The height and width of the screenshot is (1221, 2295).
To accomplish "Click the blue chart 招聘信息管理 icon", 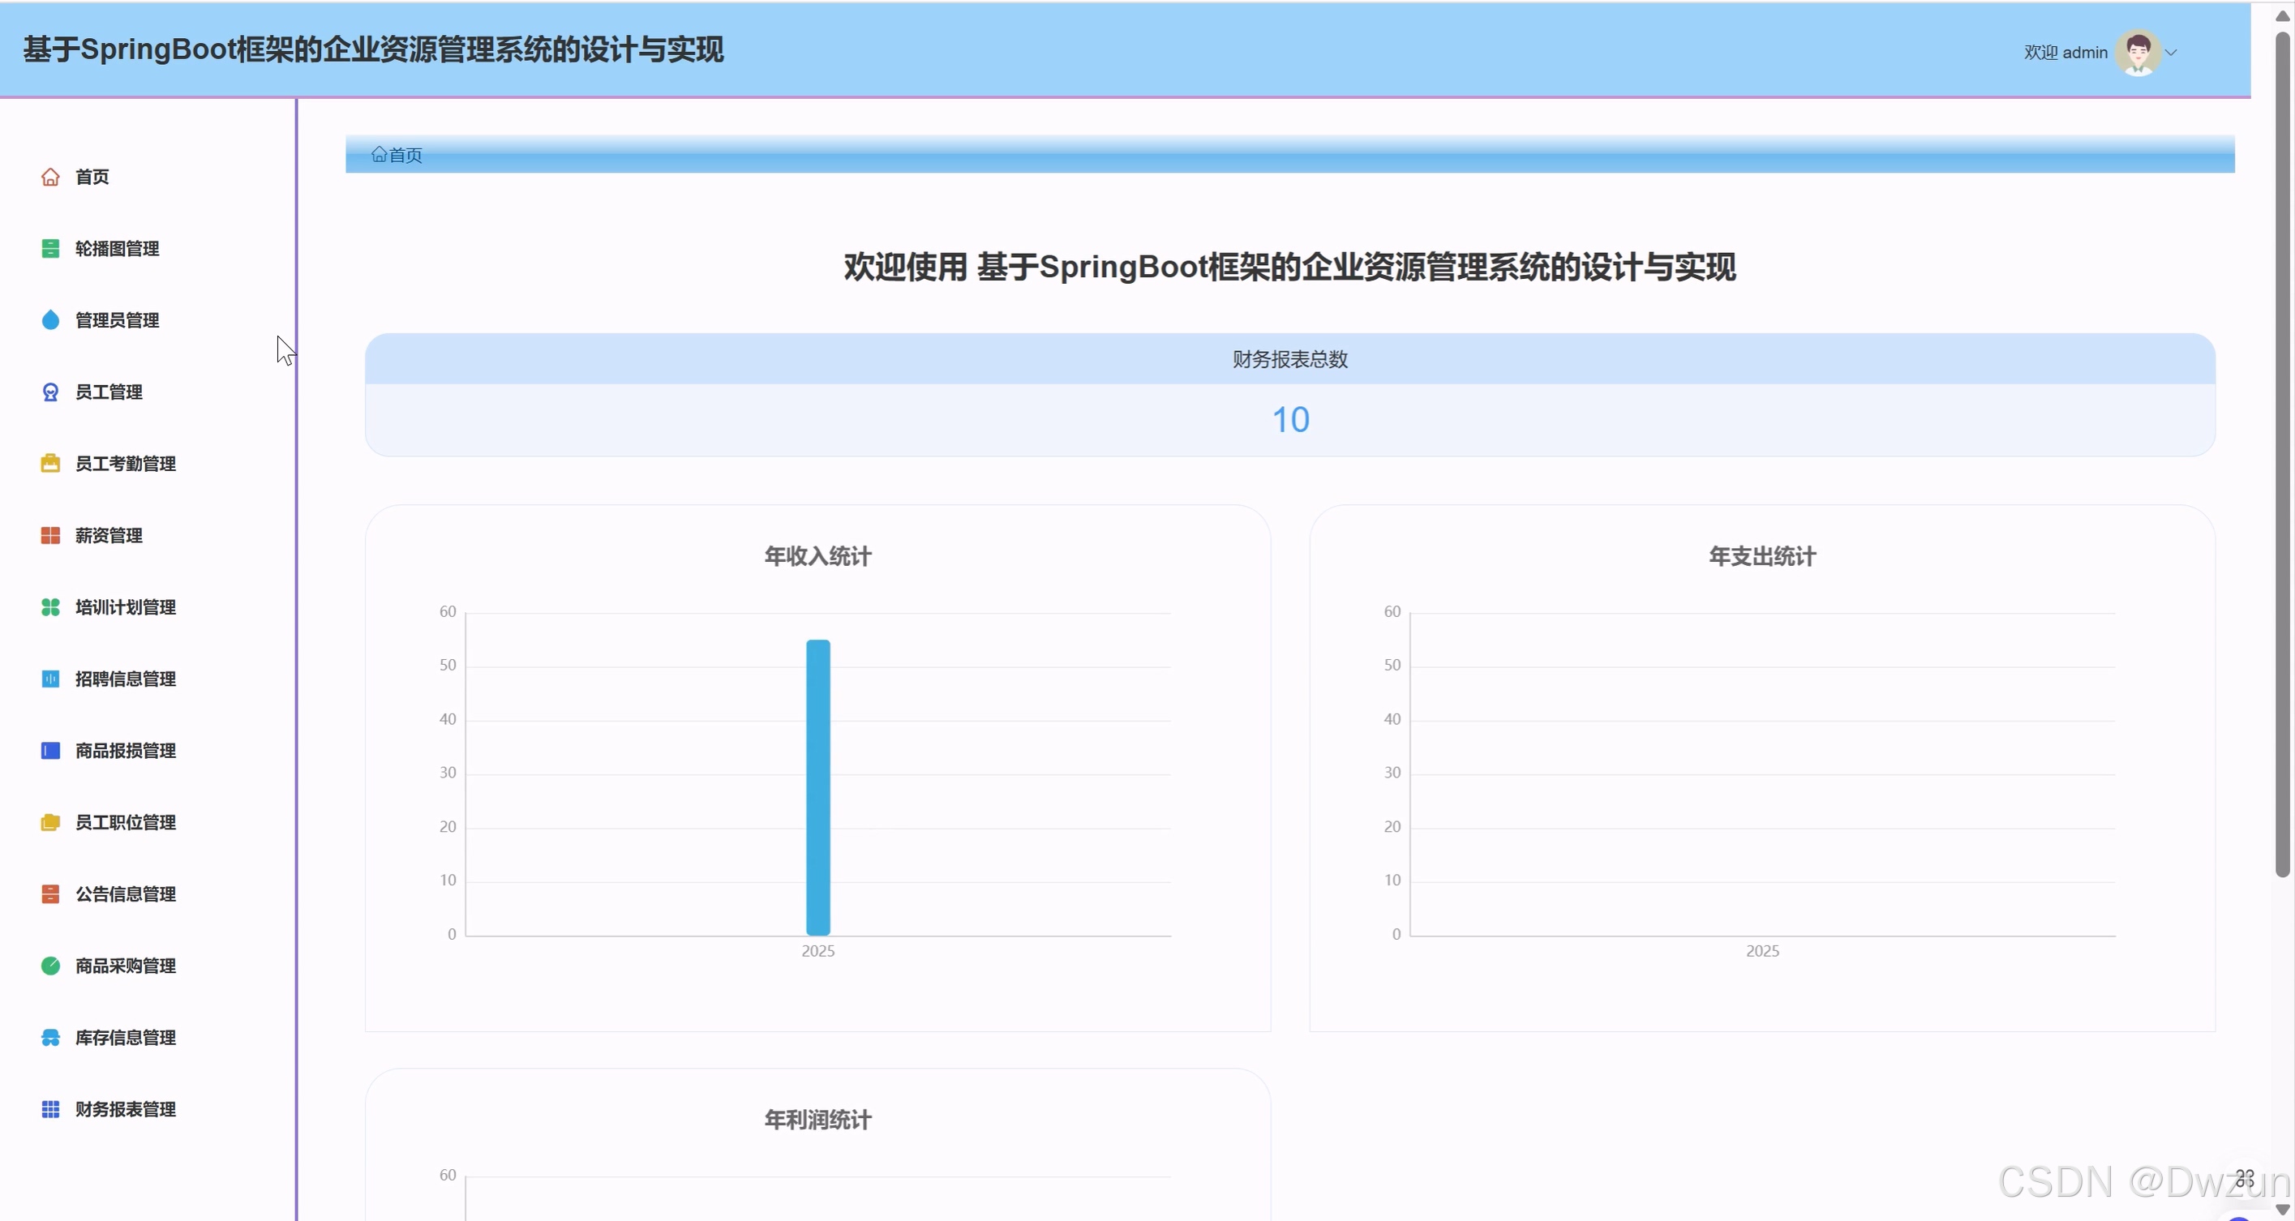I will click(x=51, y=679).
